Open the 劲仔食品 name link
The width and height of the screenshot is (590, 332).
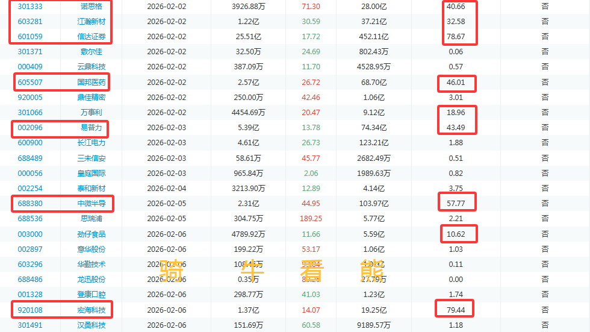point(92,234)
